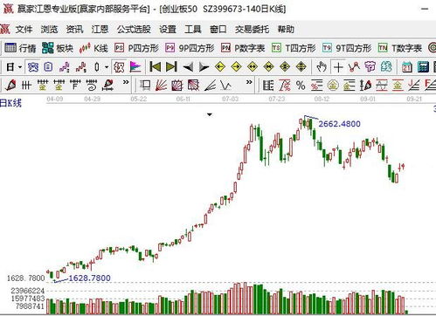Click the teal 统 statistics icon
436x316 pixels.
click(x=386, y=67)
